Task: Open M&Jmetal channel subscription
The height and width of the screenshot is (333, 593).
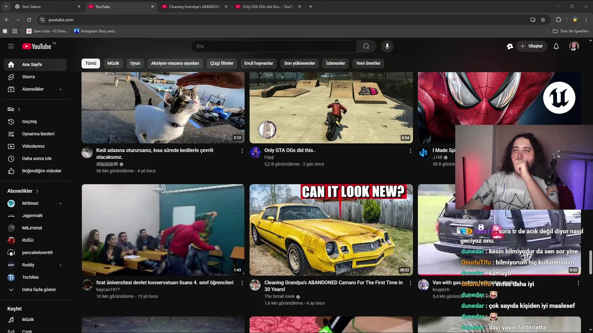Action: click(35, 228)
